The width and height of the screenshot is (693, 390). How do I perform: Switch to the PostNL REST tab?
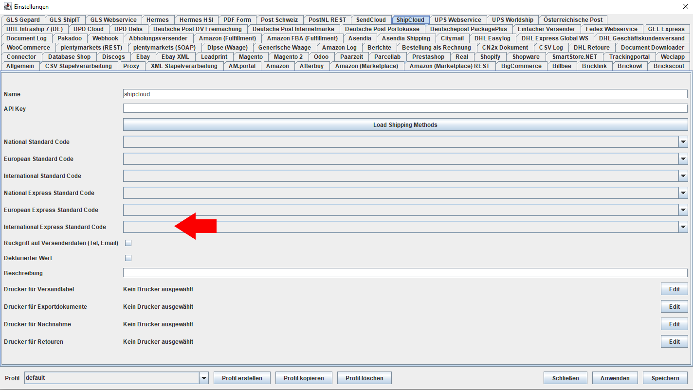327,20
